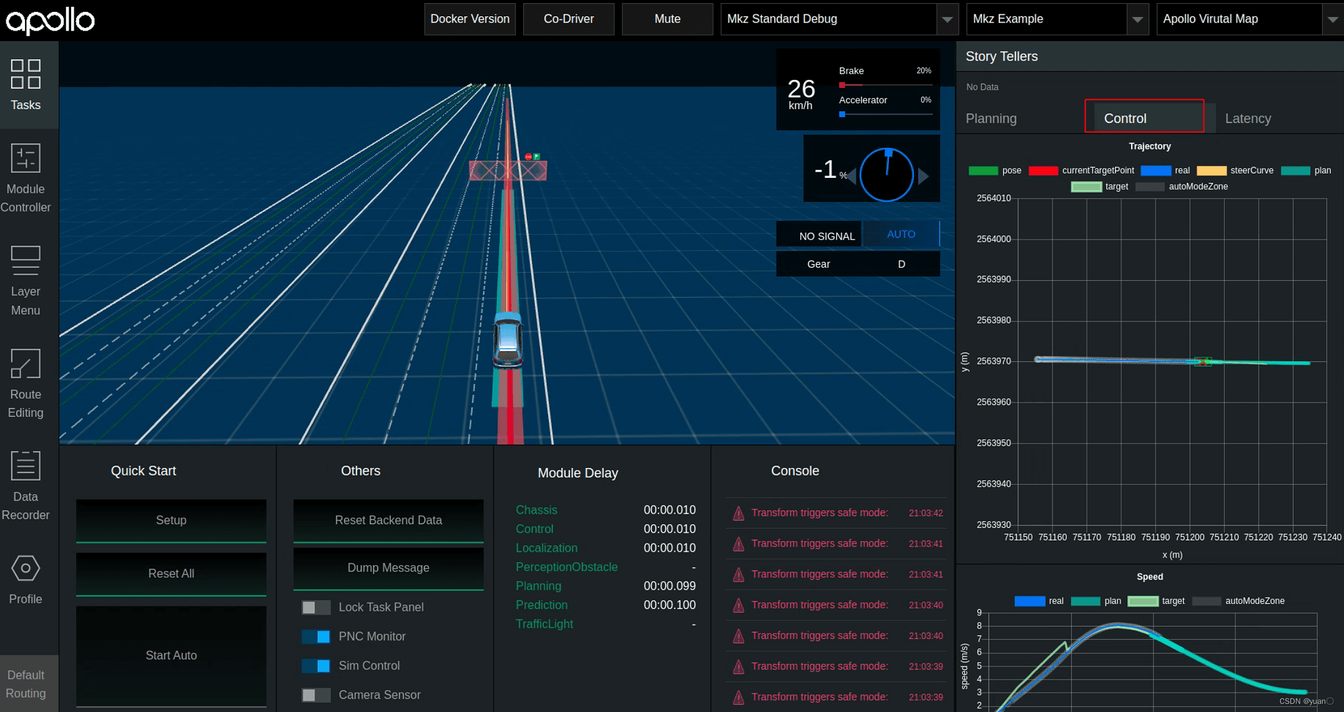Toggle the currentTargetPoint red legend swatch
This screenshot has height=712, width=1344.
pos(1043,171)
